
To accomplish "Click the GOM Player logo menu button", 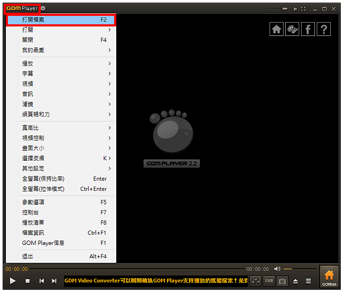I will coord(22,8).
